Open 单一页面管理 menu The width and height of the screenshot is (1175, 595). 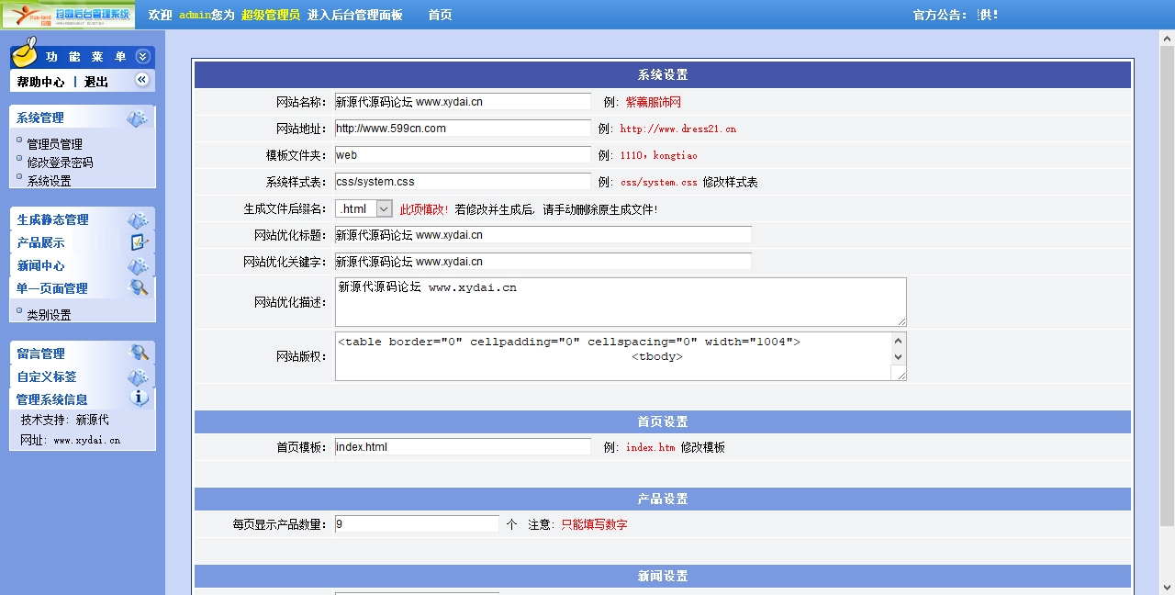coord(51,289)
